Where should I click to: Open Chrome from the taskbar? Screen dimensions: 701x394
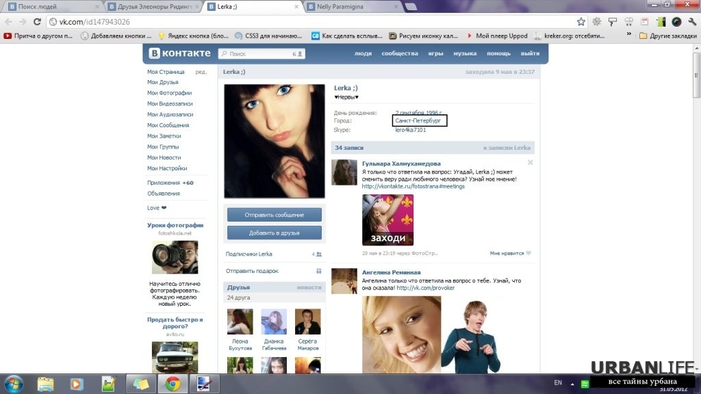173,384
